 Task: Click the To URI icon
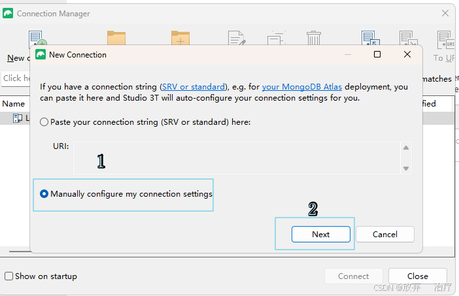446,40
